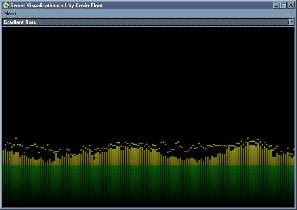Screen dimensions: 297x210
Task: Click the Sweet Visualizations app icon in title bar
Action: [6, 5]
